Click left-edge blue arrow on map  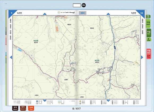pos(11,57)
